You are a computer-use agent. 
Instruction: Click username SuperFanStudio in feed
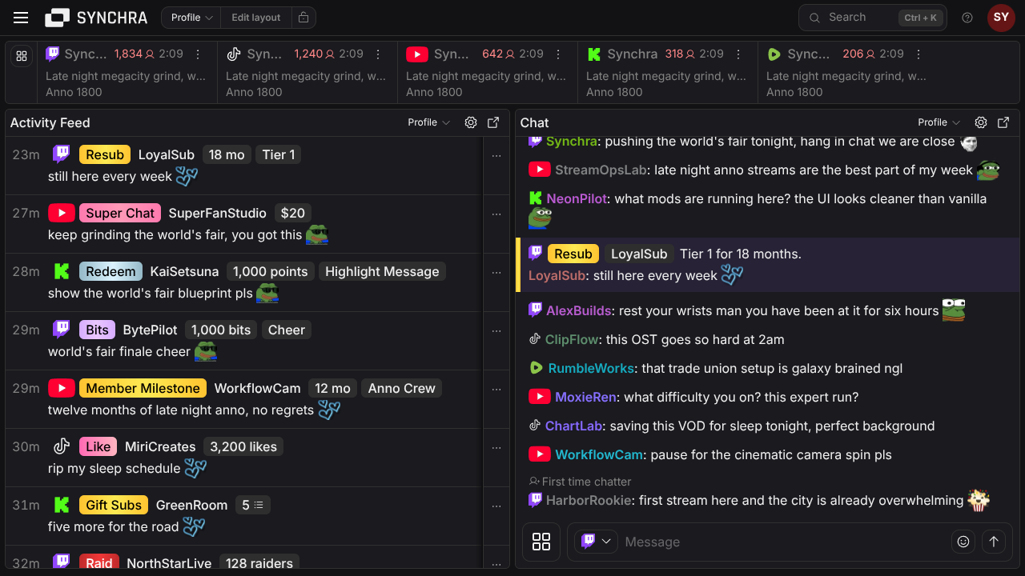217,213
